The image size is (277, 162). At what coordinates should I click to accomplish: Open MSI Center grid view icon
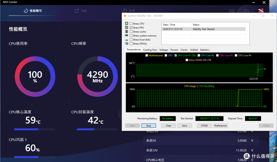[232, 11]
